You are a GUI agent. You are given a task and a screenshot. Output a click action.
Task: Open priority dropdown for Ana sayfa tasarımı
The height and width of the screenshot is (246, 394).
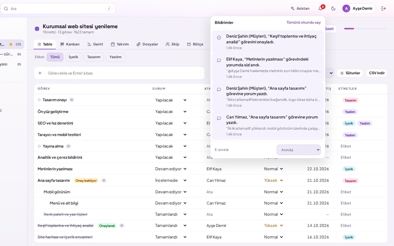pyautogui.click(x=274, y=180)
